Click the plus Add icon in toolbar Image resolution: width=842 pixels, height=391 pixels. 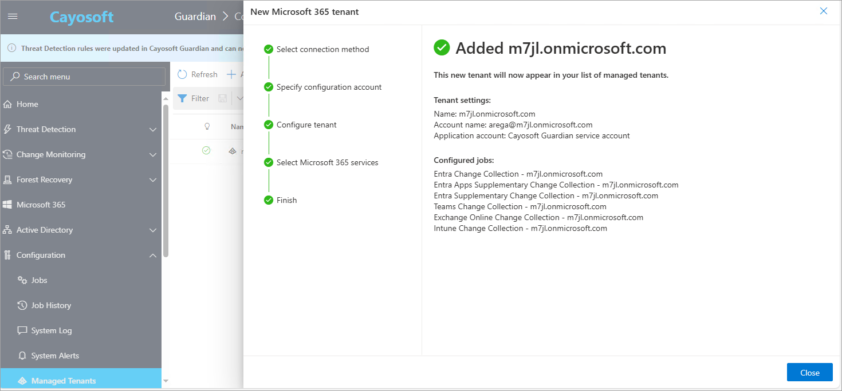coord(231,74)
